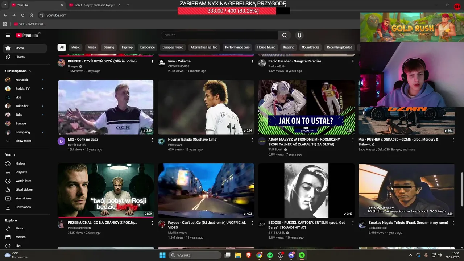Open the YouTube guide hamburger menu
Viewport: 464px width, 261px height.
8,35
